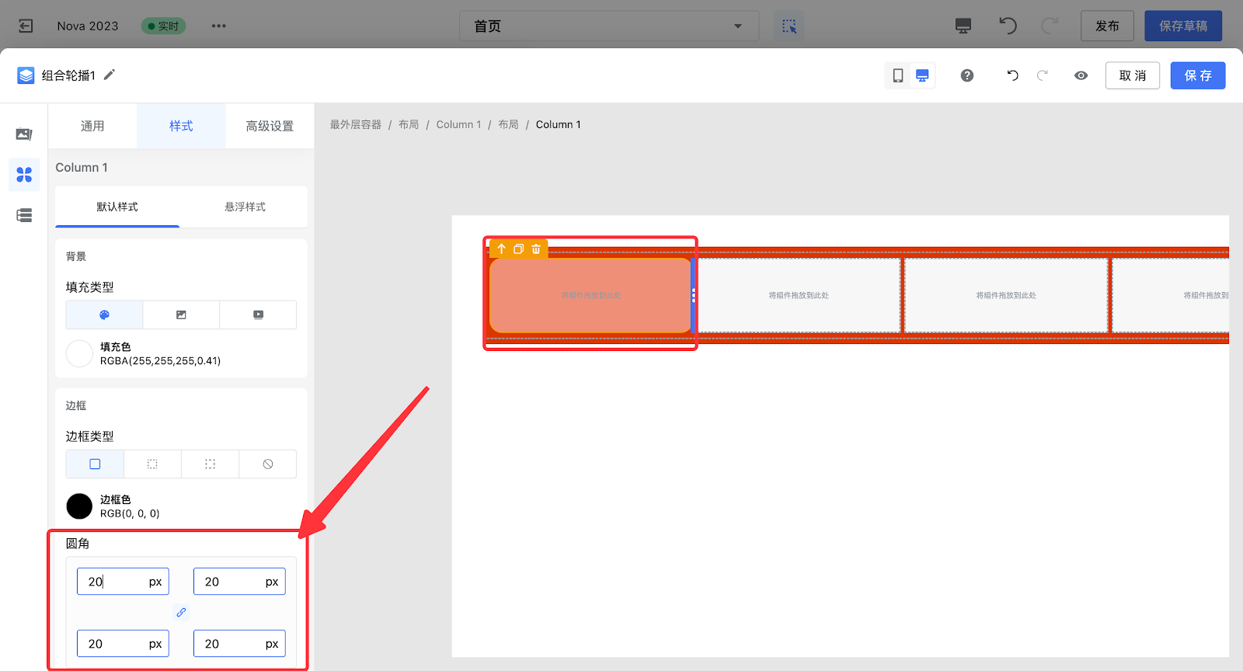This screenshot has width=1243, height=671.
Task: Switch to the 高级设置 tab
Action: coord(270,126)
